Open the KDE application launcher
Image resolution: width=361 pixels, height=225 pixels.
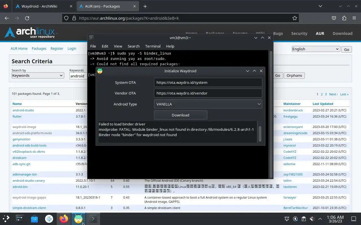click(x=6, y=219)
